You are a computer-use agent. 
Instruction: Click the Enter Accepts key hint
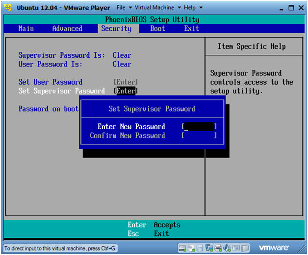154,225
